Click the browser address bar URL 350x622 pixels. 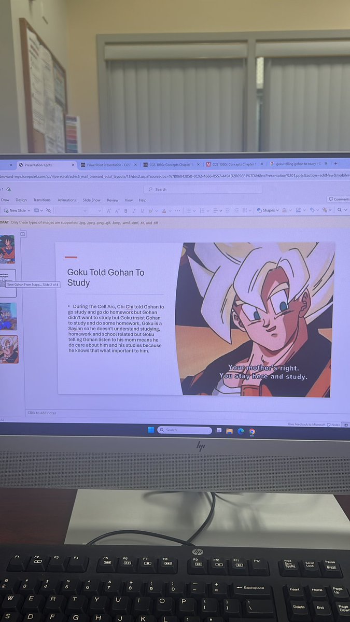[175, 176]
